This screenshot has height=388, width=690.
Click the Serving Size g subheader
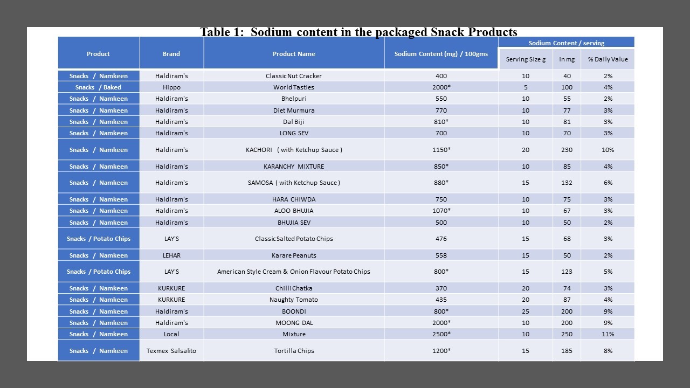point(526,59)
